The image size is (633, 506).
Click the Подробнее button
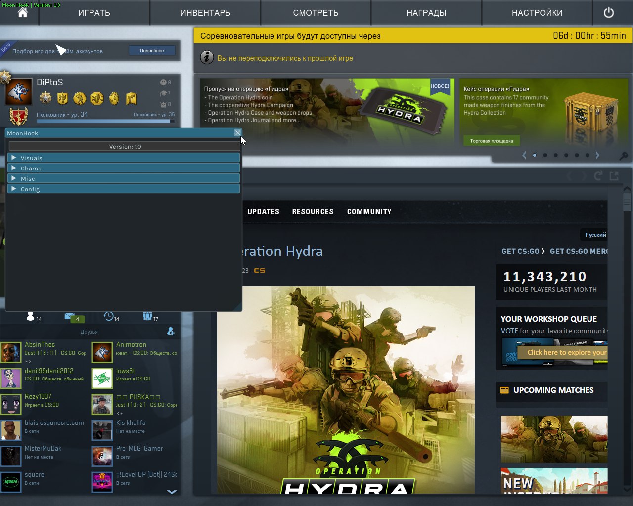pyautogui.click(x=152, y=51)
